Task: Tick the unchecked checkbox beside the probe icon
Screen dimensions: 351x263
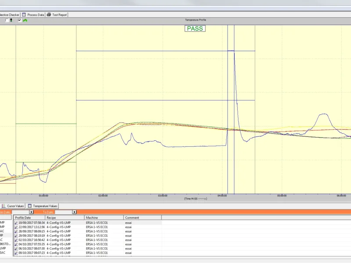Action: (7, 20)
